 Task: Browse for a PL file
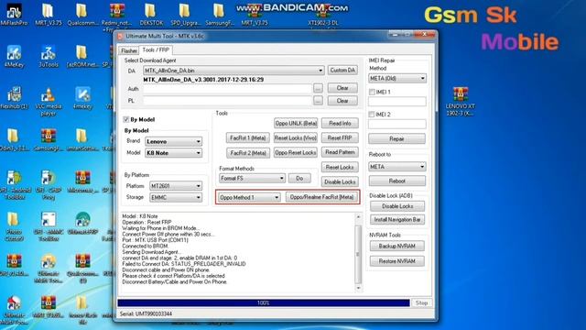tap(318, 101)
